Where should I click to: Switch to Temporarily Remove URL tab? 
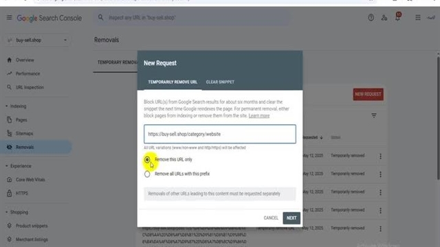[173, 82]
